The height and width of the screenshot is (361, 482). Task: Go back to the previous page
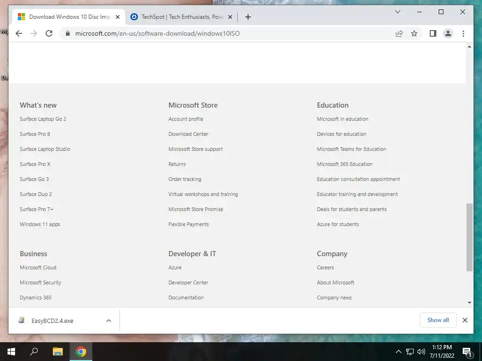click(x=19, y=33)
